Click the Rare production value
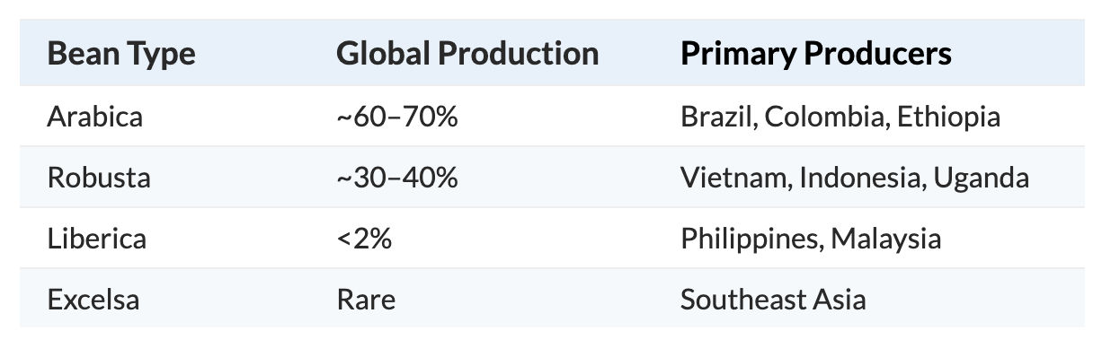1111x357 pixels. pyautogui.click(x=366, y=299)
